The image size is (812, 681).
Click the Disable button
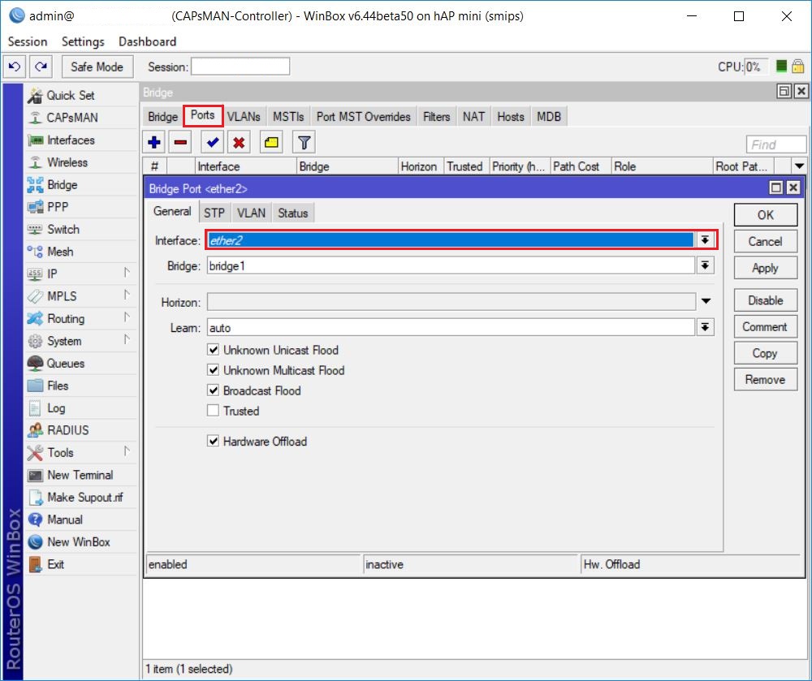(x=766, y=300)
